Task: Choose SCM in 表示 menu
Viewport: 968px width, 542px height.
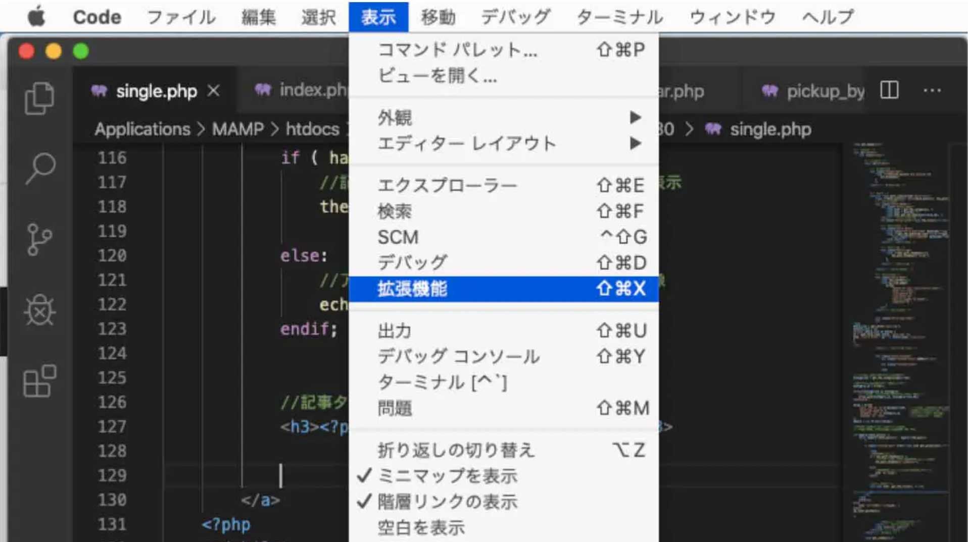Action: tap(504, 237)
